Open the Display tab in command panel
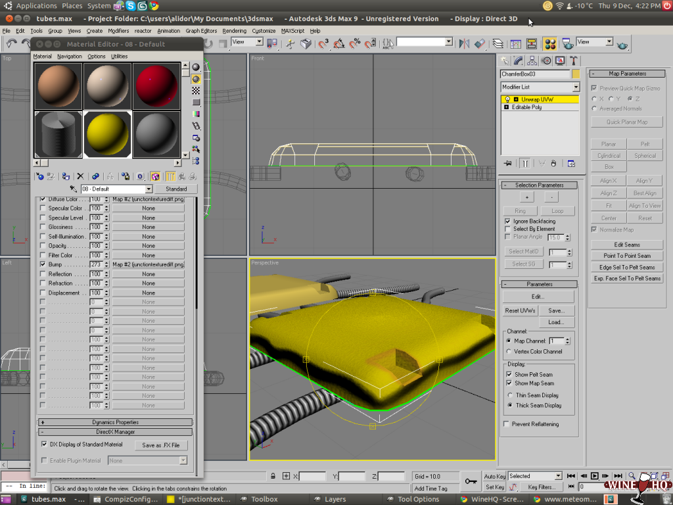673x505 pixels. tap(560, 60)
